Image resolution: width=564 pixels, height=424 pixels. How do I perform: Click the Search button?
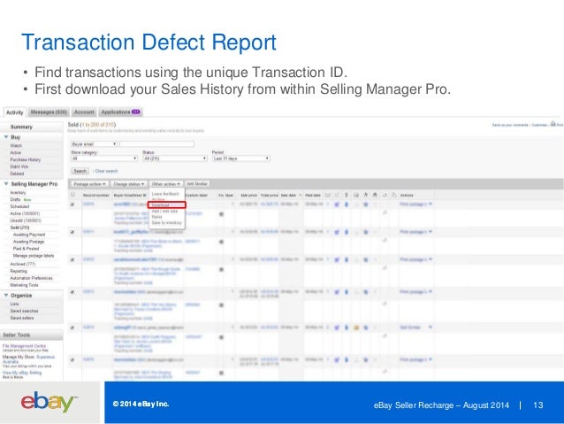click(x=80, y=171)
